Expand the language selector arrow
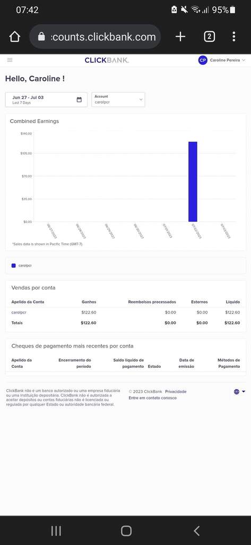The height and width of the screenshot is (545, 251). pos(244,392)
